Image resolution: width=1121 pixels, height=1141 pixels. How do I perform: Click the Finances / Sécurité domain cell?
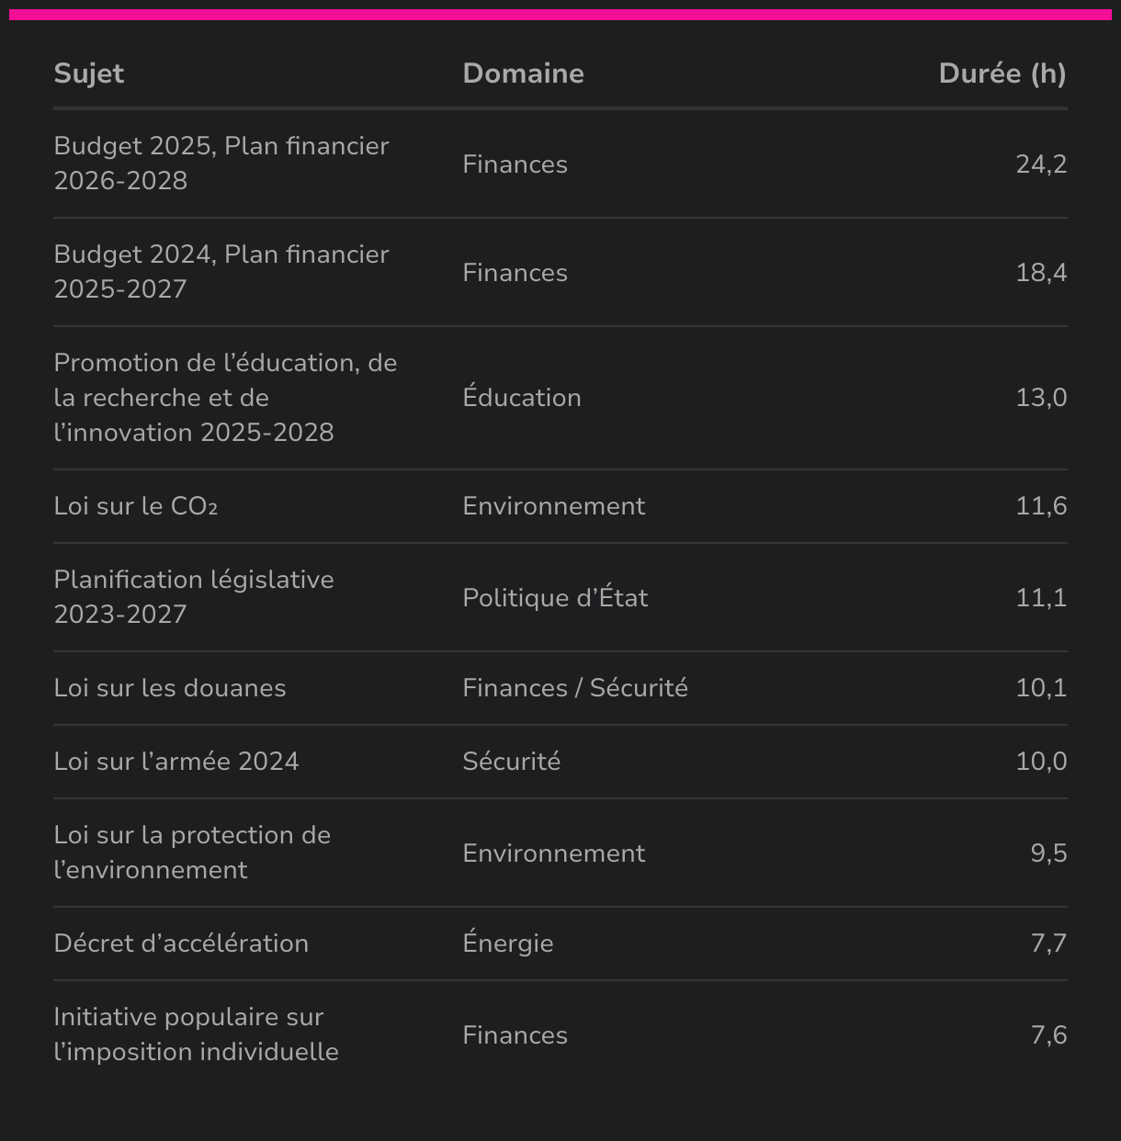coord(575,688)
